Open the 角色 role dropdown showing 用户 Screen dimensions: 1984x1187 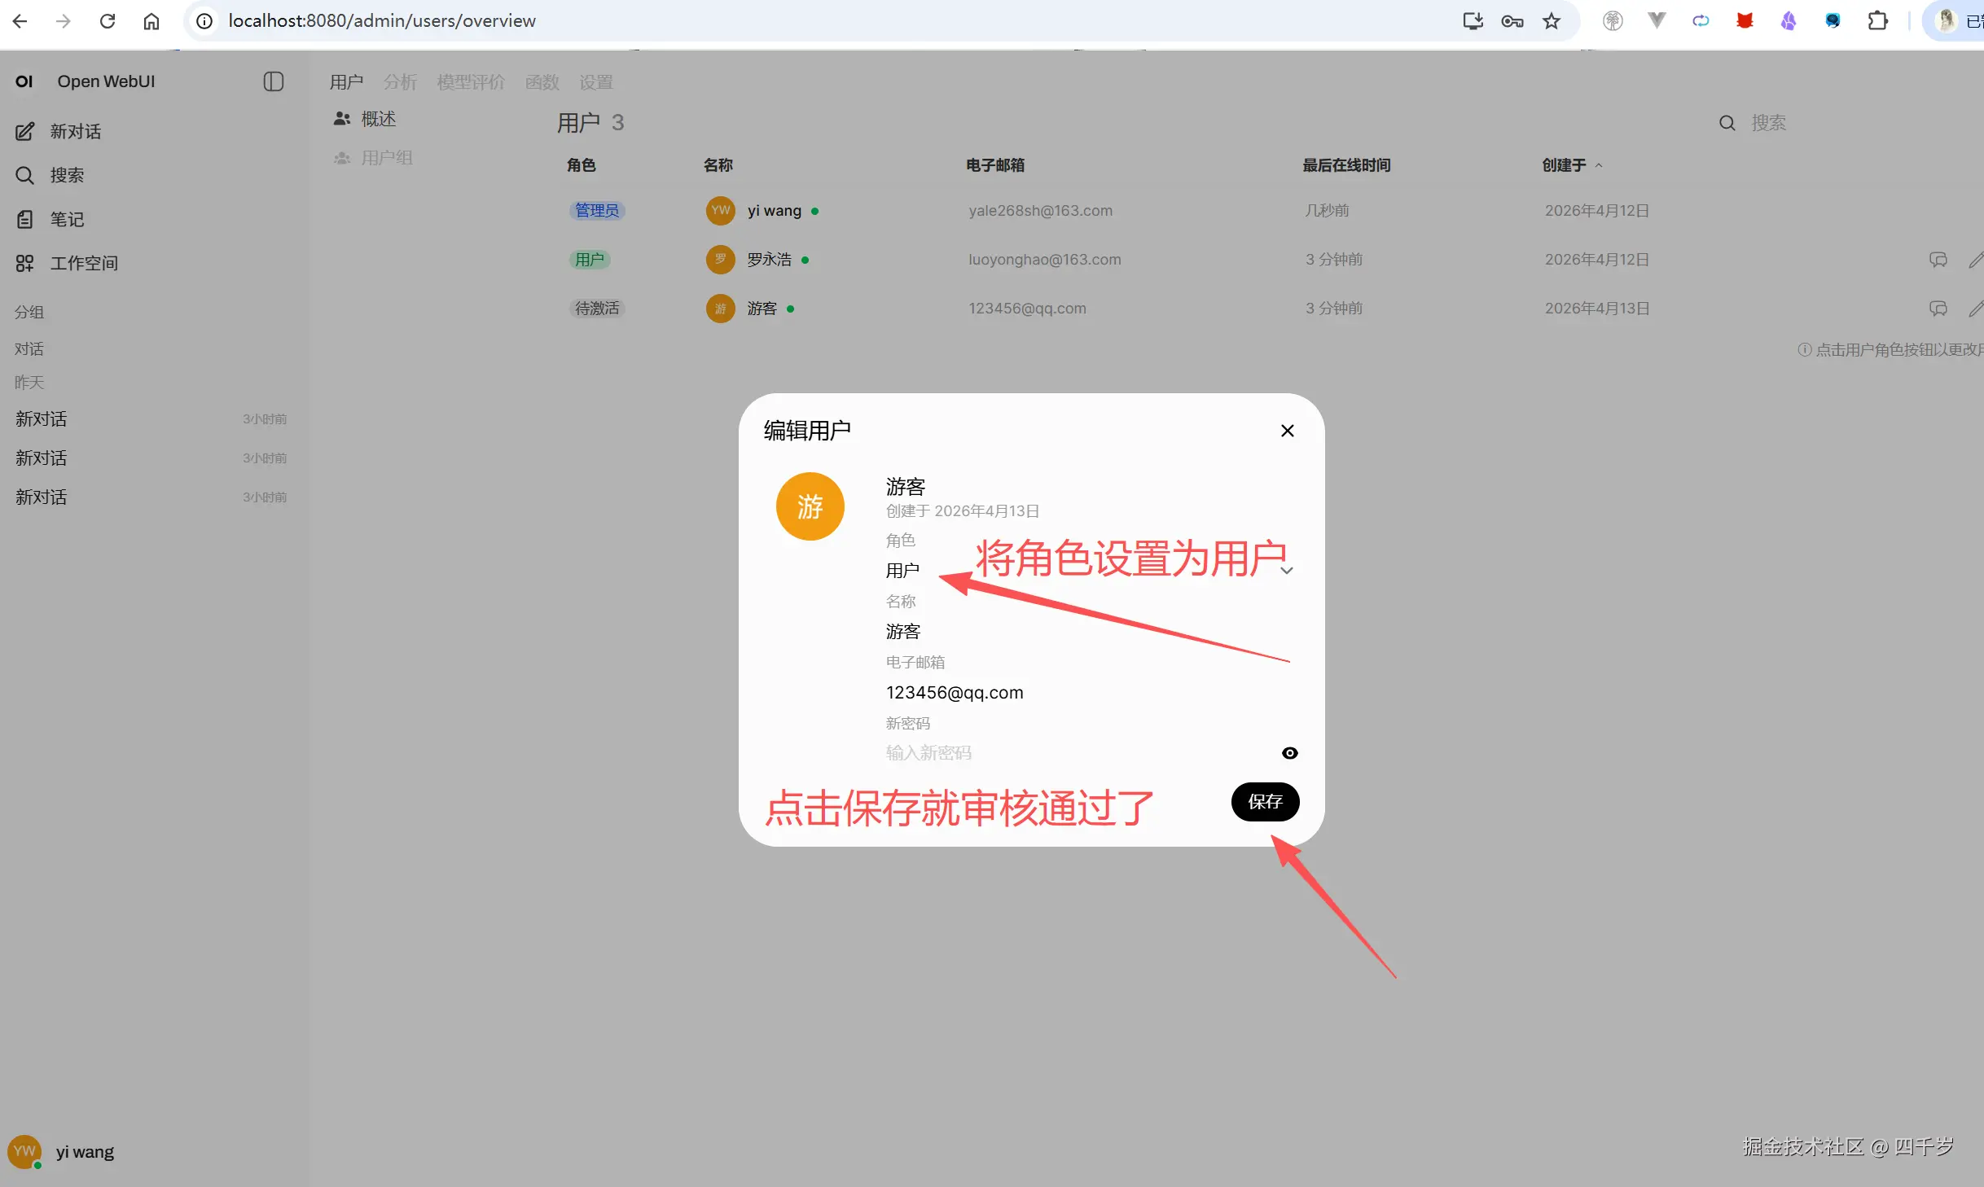click(x=902, y=570)
